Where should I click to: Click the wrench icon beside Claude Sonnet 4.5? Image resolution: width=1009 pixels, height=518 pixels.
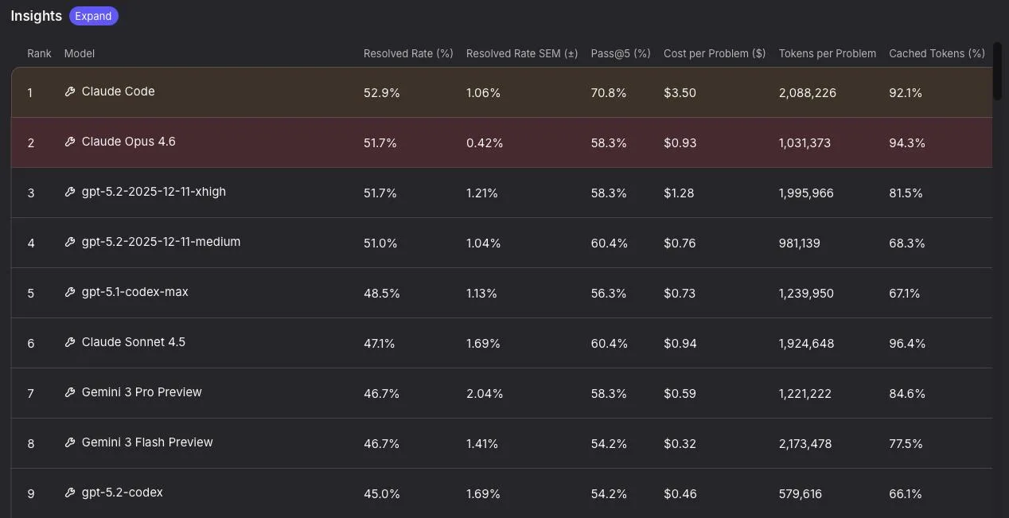click(70, 342)
